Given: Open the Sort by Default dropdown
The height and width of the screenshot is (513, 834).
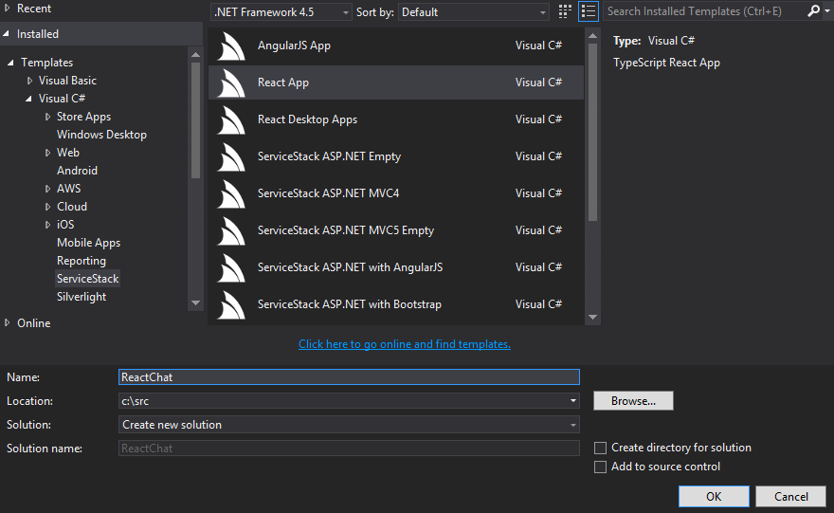Looking at the screenshot, I should point(474,12).
